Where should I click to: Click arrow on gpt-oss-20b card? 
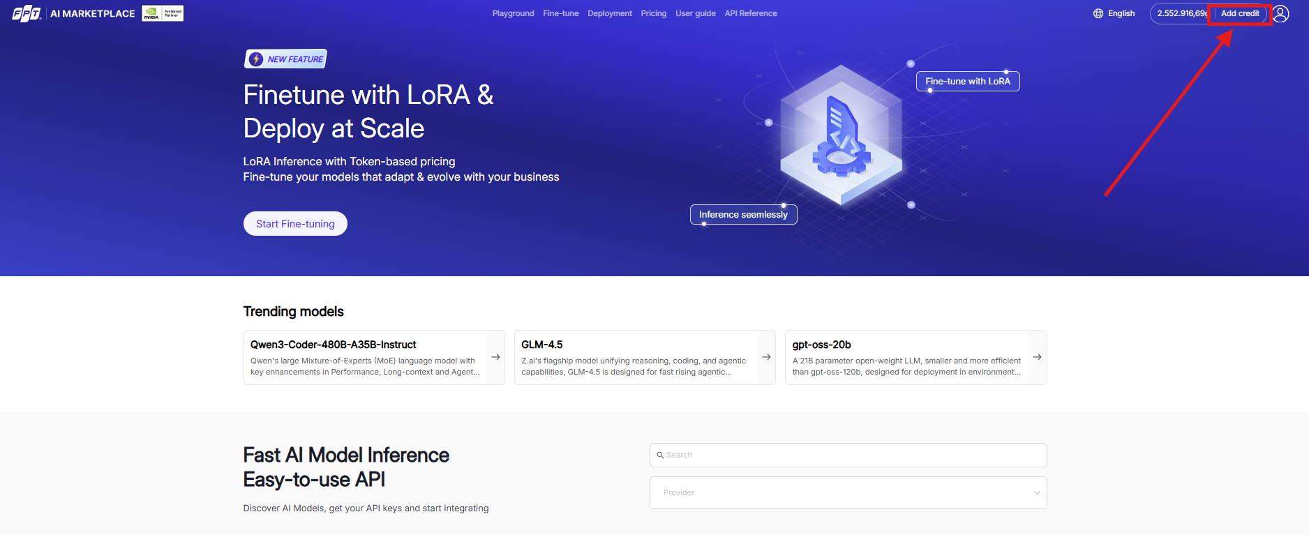point(1037,357)
